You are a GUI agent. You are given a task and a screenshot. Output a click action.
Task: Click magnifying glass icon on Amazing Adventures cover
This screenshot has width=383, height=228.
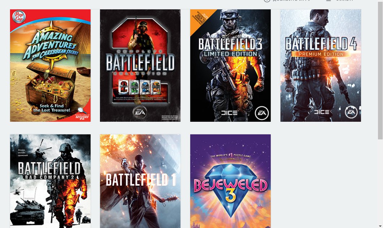coord(82,111)
